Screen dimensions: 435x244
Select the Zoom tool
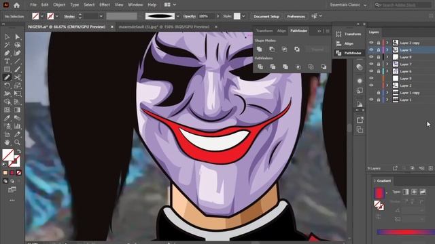17,142
